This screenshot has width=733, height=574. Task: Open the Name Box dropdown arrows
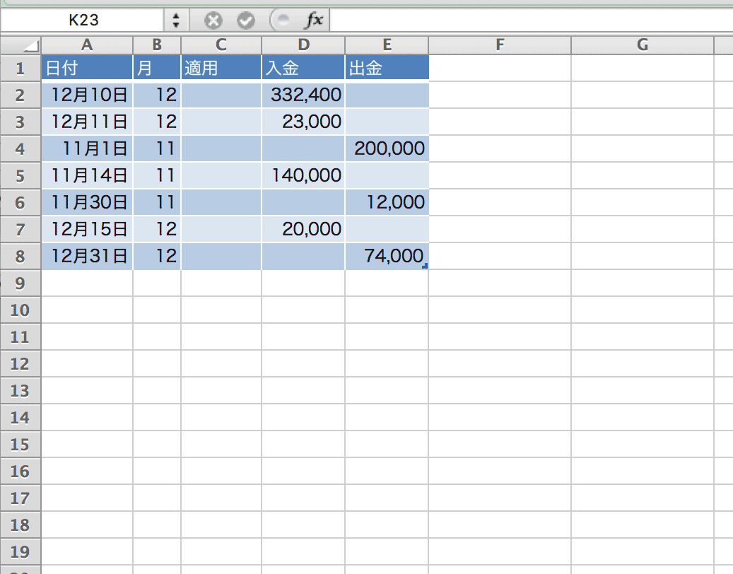(176, 20)
